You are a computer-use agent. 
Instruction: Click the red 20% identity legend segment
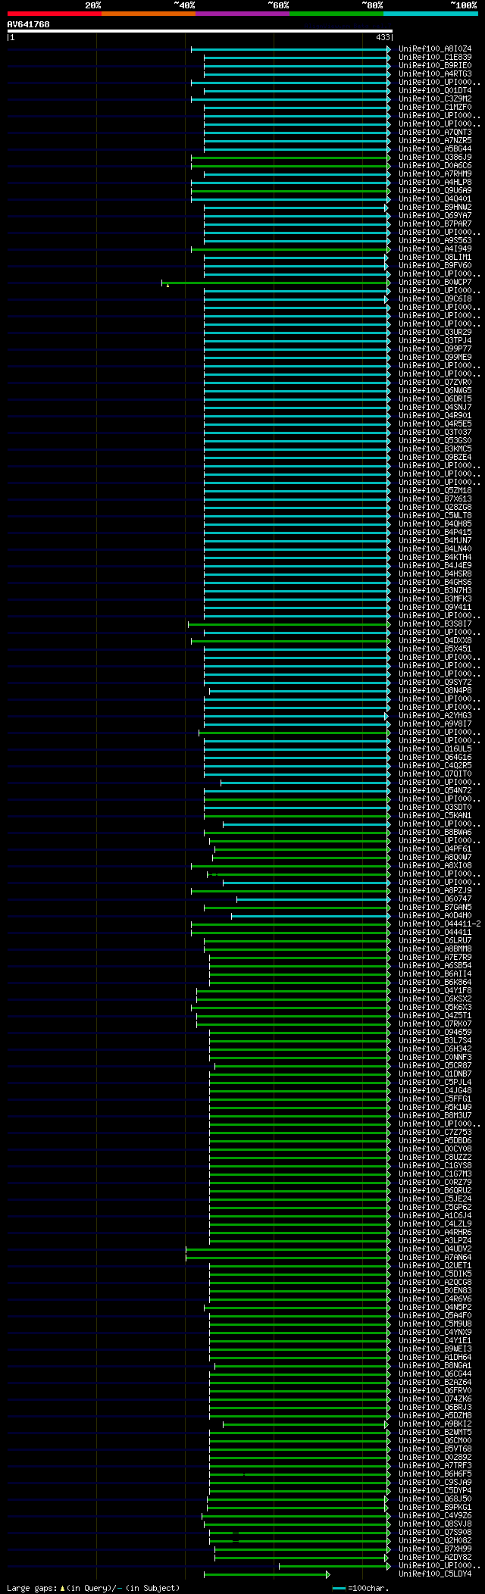tap(54, 13)
